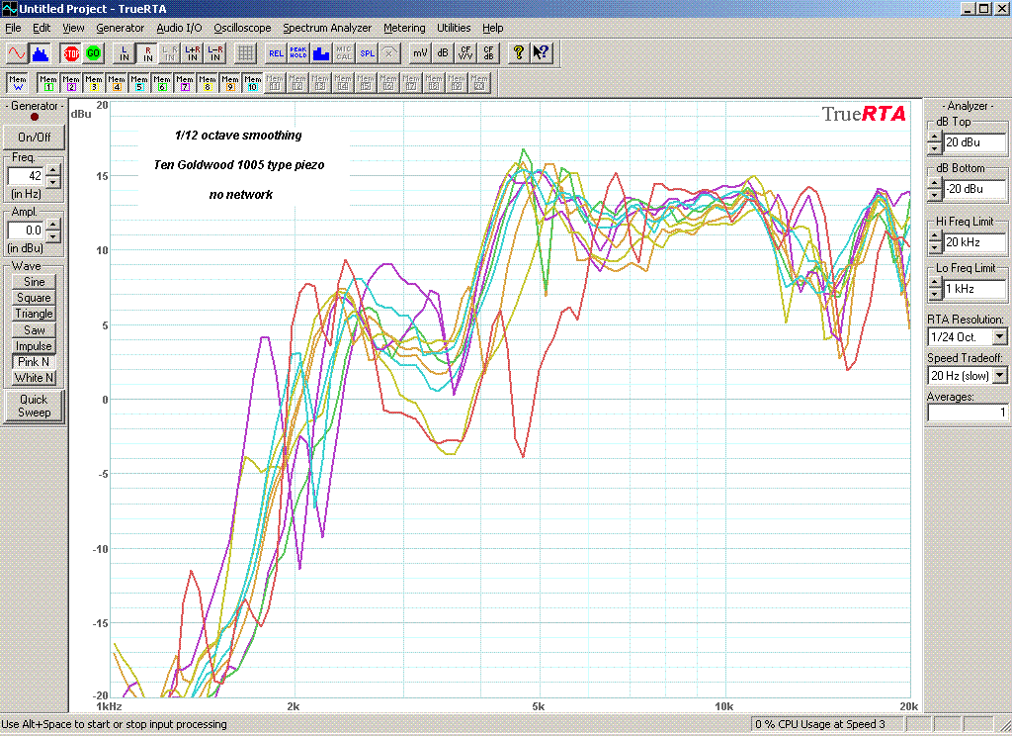Lower dB Bottom value with down arrow

pos(935,195)
